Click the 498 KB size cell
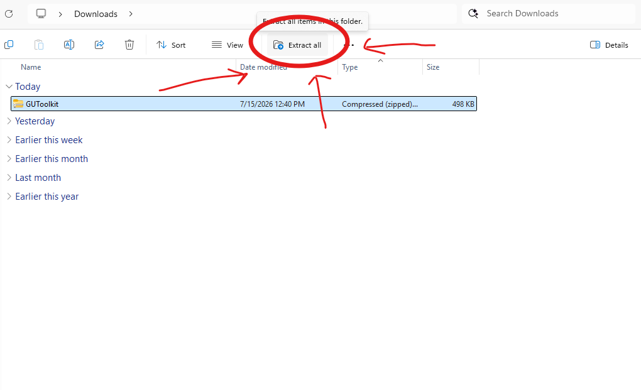 (463, 104)
